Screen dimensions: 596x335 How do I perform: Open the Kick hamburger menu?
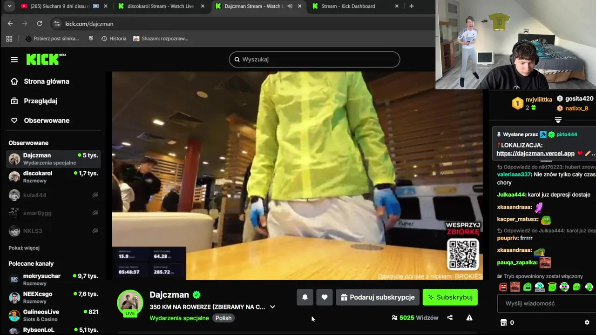[14, 60]
